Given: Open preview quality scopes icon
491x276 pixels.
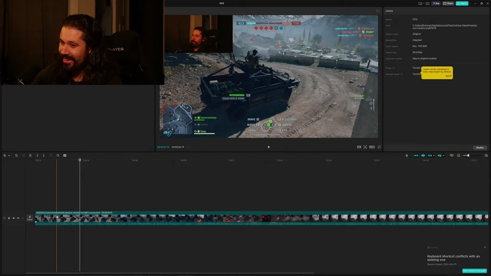Looking at the screenshot, I should (x=359, y=147).
